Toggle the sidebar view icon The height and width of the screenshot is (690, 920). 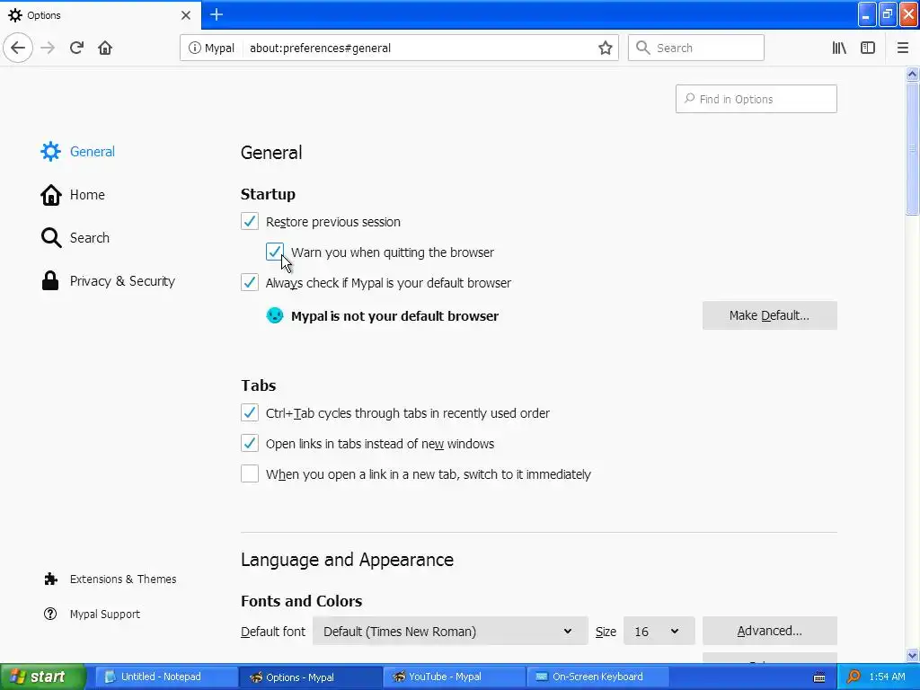[x=868, y=49]
